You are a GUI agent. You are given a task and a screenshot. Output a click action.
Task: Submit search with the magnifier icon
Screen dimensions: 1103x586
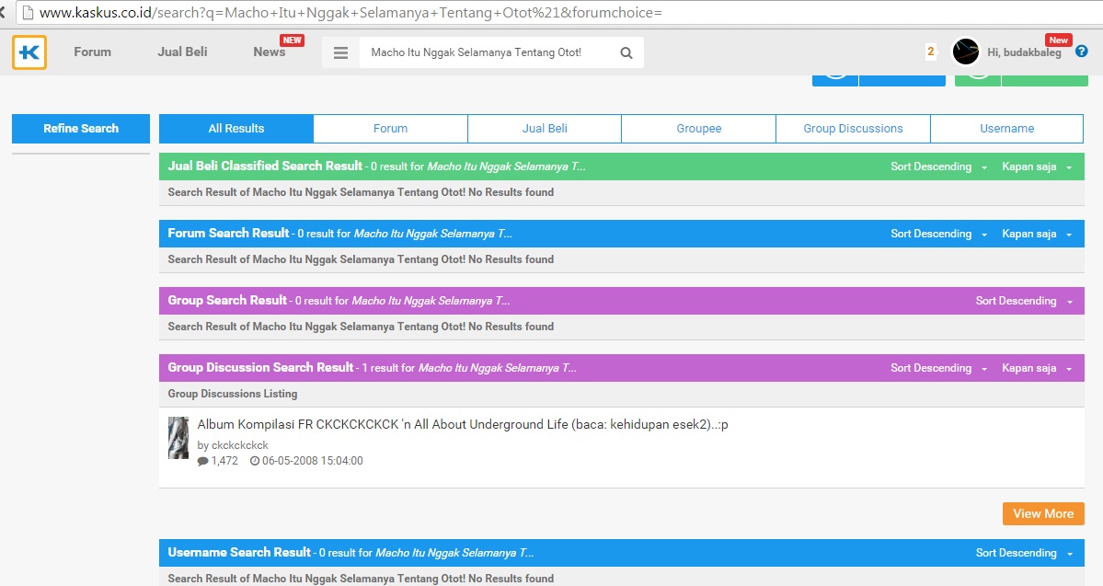[x=626, y=52]
